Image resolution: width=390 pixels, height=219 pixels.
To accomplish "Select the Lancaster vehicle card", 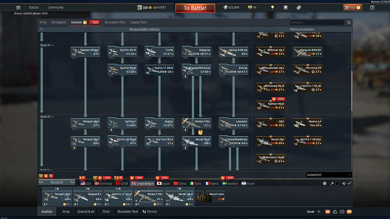I will (x=234, y=123).
